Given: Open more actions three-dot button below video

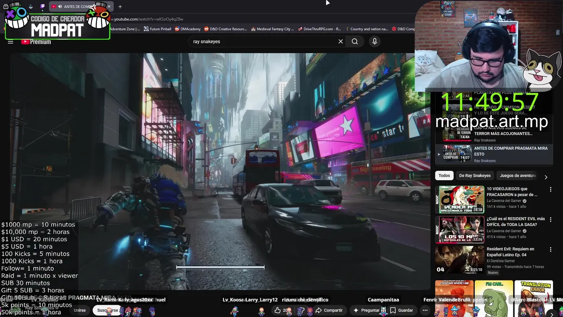Looking at the screenshot, I should pos(425,310).
